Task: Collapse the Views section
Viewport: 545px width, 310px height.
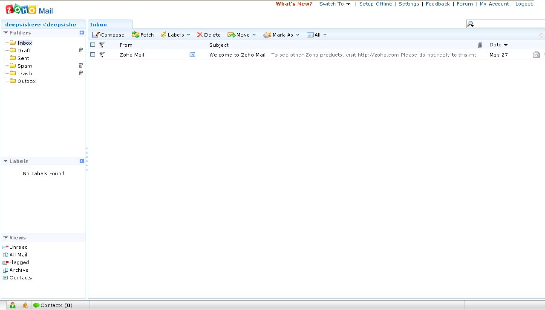Action: (6, 238)
